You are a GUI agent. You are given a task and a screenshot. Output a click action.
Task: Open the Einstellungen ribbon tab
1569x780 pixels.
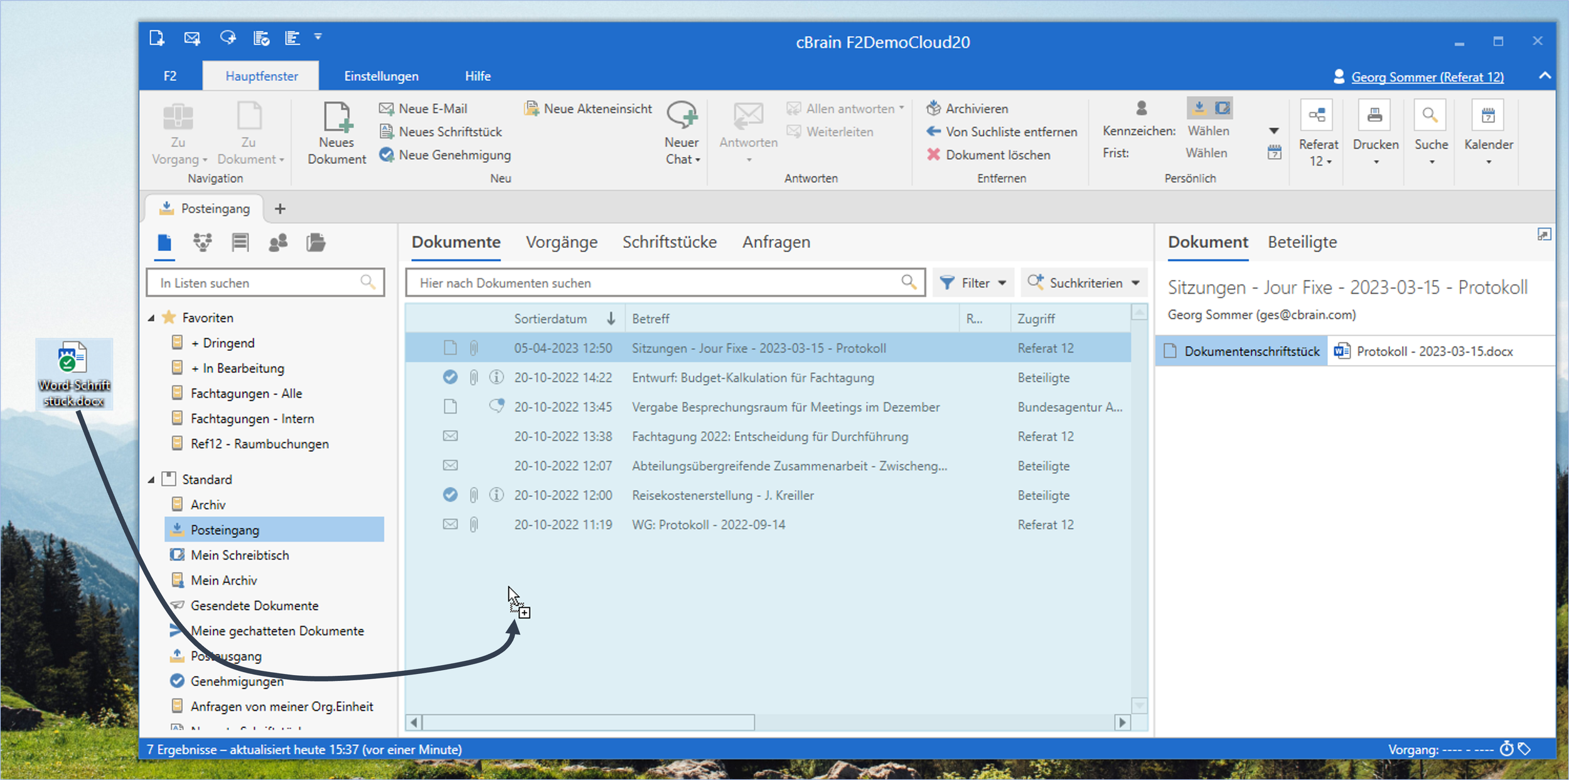[381, 76]
